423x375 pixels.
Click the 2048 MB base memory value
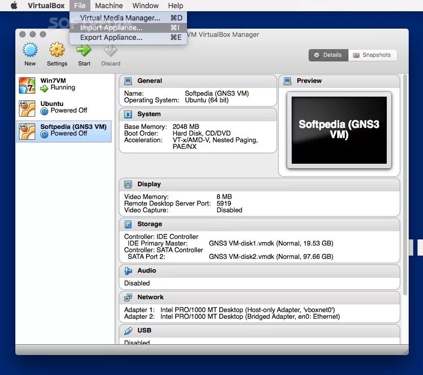[x=185, y=127]
